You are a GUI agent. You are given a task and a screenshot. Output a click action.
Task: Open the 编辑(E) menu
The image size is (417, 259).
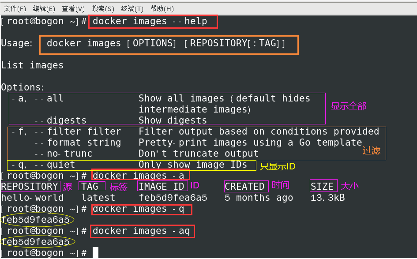tap(44, 9)
